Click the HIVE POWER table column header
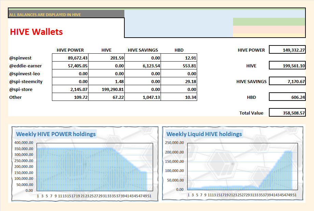The height and width of the screenshot is (211, 314). (70, 50)
